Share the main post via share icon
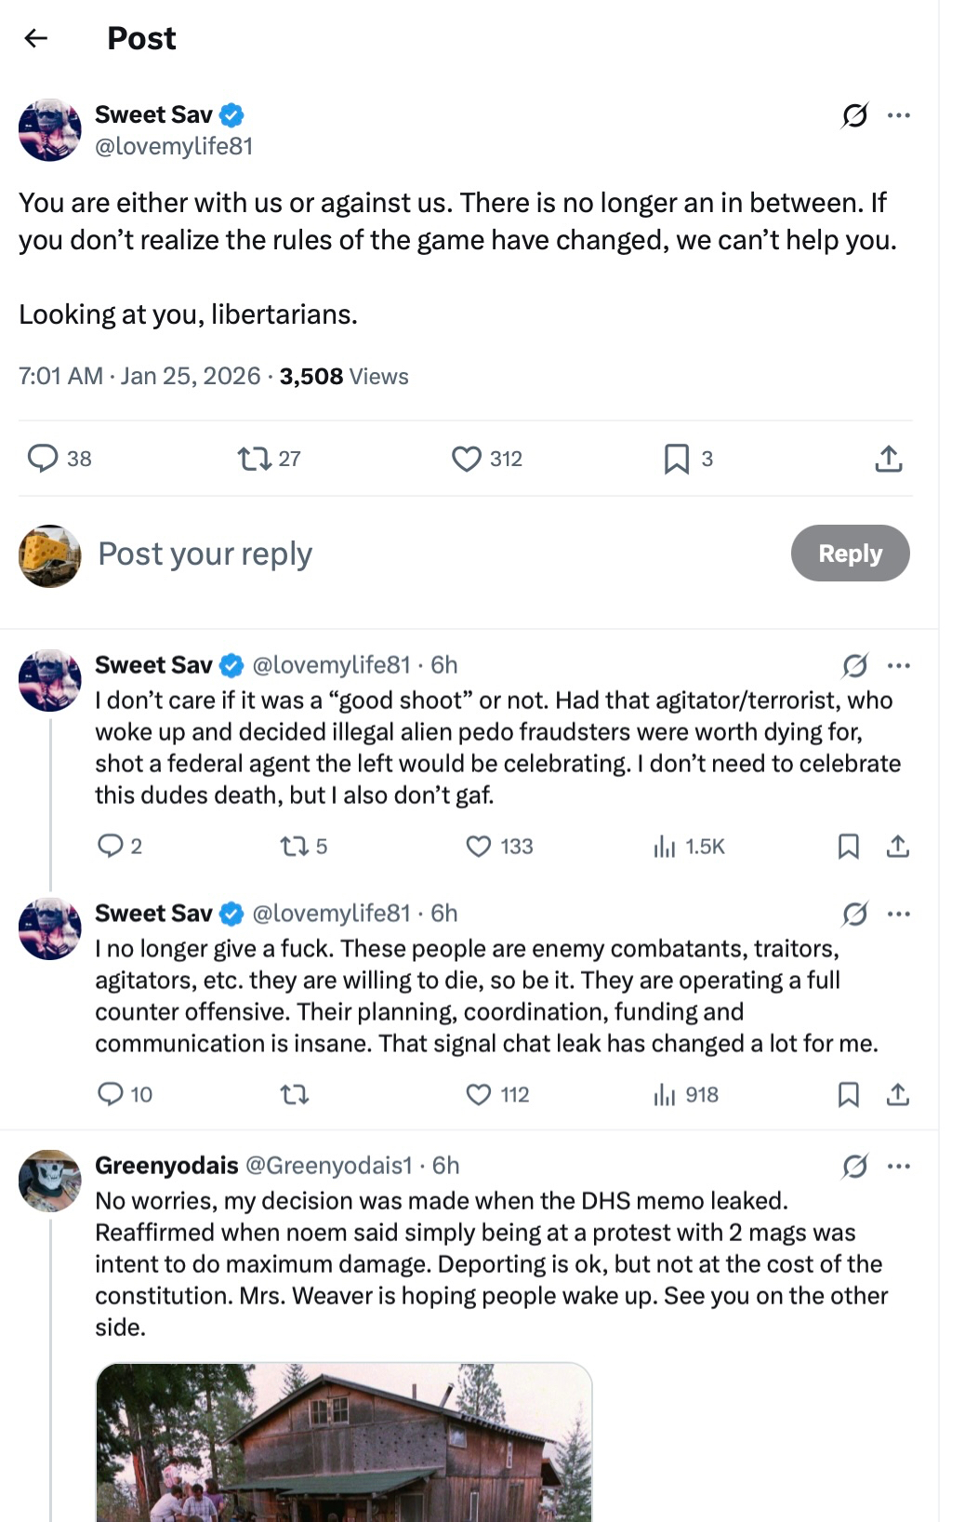 coord(889,459)
